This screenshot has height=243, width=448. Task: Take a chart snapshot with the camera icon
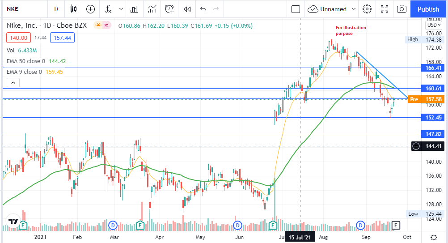tap(402, 9)
